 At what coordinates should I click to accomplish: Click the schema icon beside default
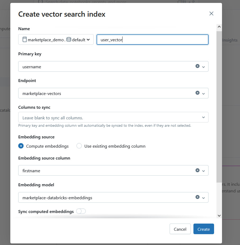click(69, 40)
